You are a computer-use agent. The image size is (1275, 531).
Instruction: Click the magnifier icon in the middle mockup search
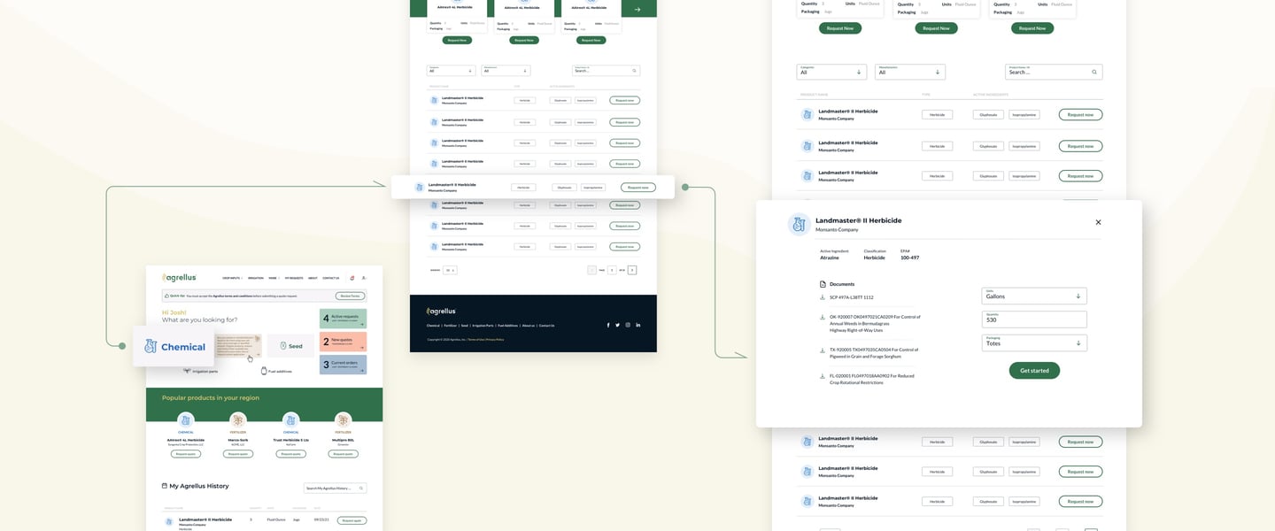pyautogui.click(x=634, y=70)
